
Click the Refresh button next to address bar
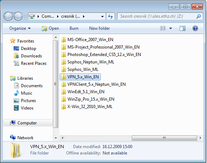point(110,16)
